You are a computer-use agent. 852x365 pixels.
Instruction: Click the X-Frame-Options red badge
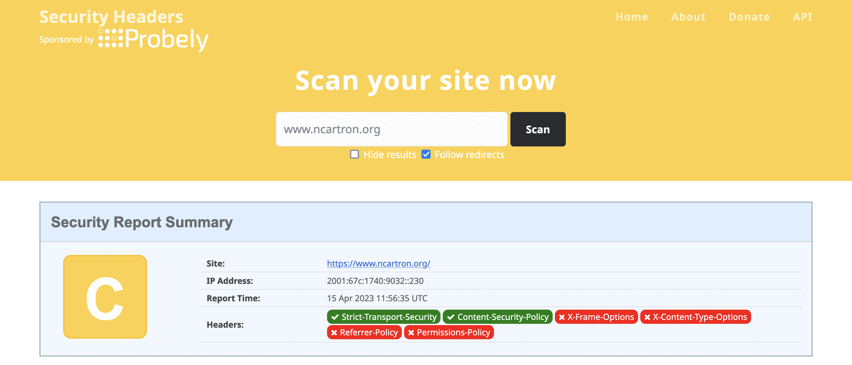(x=596, y=317)
